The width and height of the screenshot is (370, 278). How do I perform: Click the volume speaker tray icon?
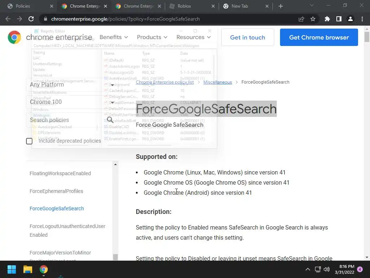(327, 269)
